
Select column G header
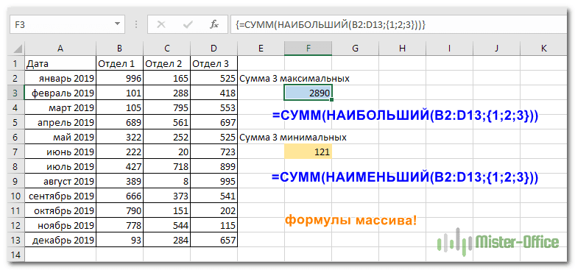coord(355,49)
